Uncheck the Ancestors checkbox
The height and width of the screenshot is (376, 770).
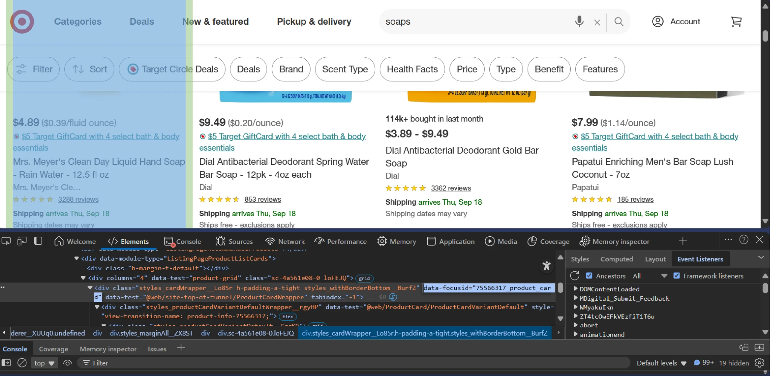[589, 276]
